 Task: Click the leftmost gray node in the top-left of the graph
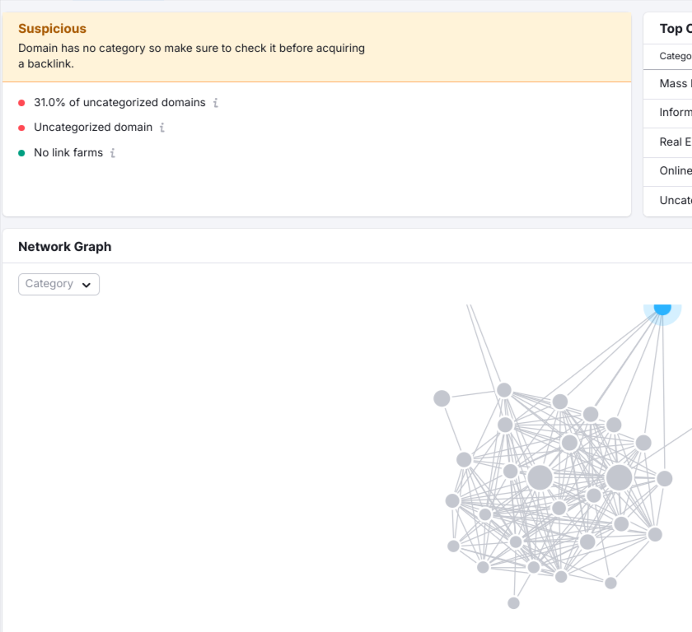(x=442, y=398)
